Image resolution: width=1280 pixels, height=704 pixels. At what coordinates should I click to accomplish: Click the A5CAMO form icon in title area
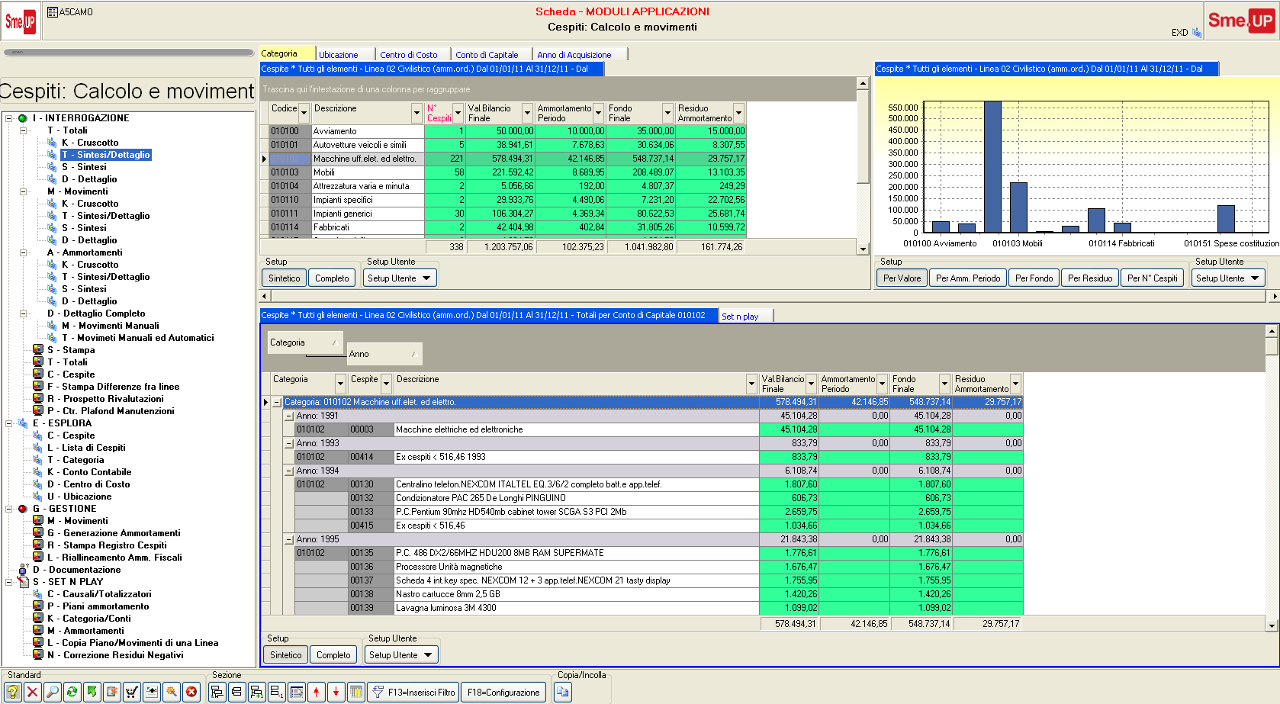tap(52, 12)
